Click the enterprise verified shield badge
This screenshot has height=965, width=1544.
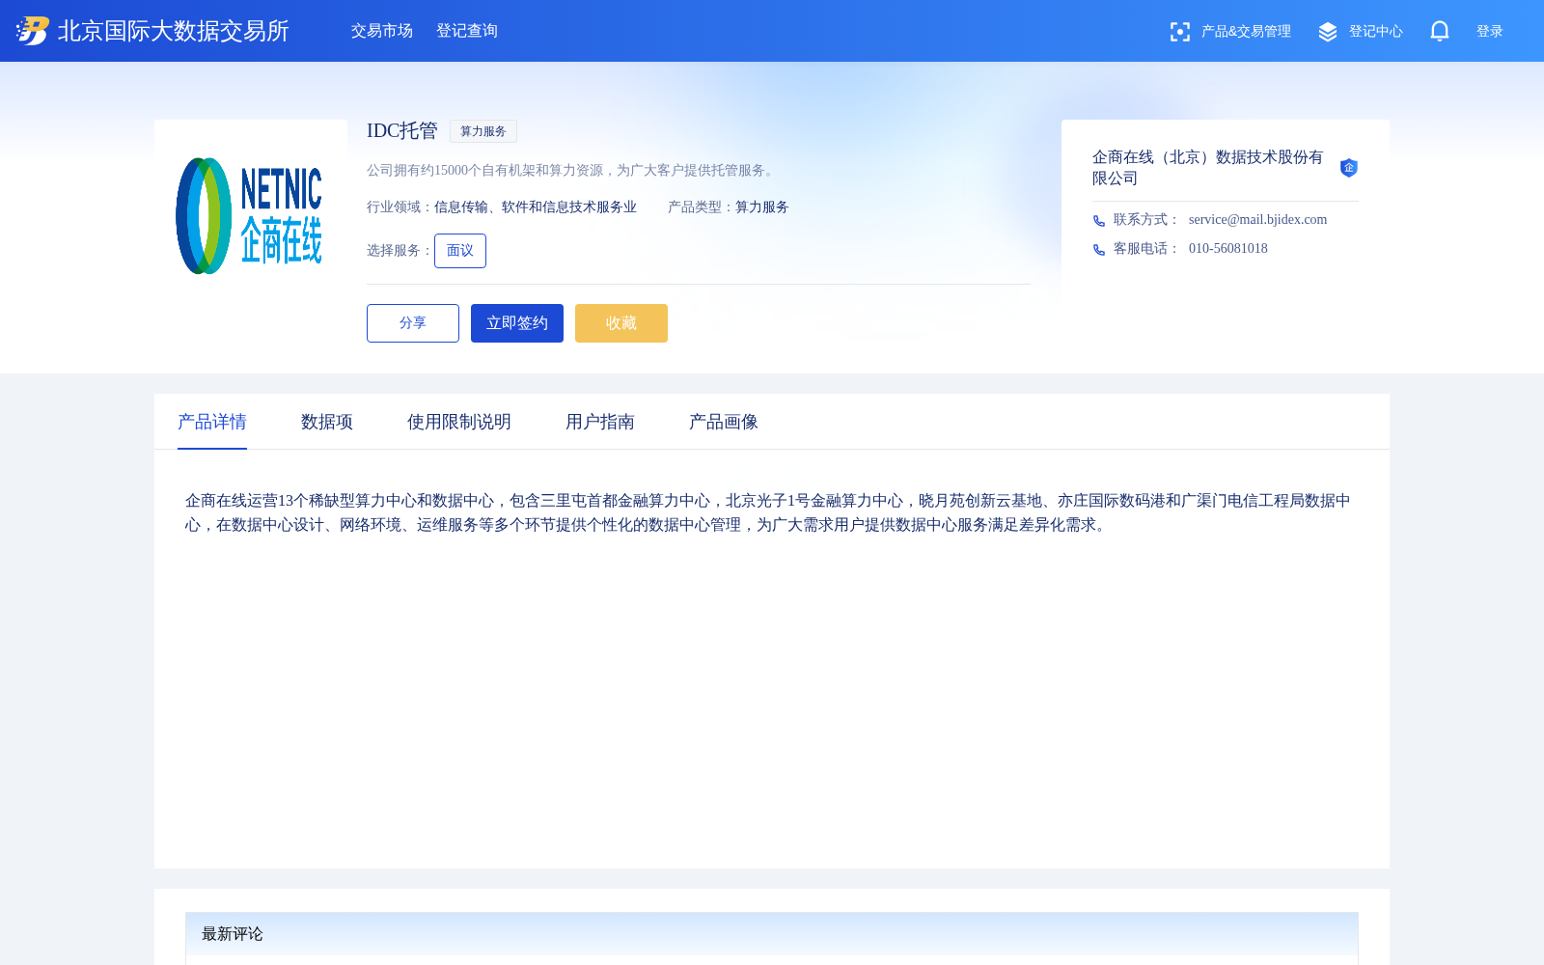pyautogui.click(x=1349, y=168)
